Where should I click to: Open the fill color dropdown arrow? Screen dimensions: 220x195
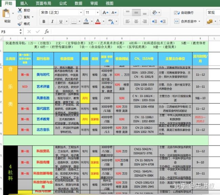tap(92, 21)
